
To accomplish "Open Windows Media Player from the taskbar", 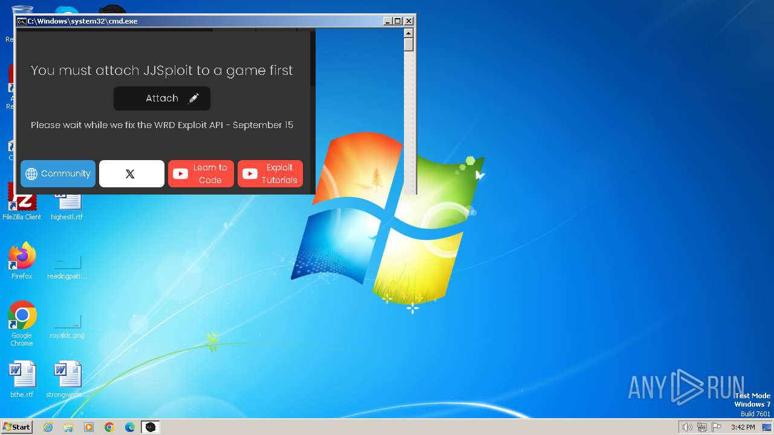I will click(x=89, y=427).
